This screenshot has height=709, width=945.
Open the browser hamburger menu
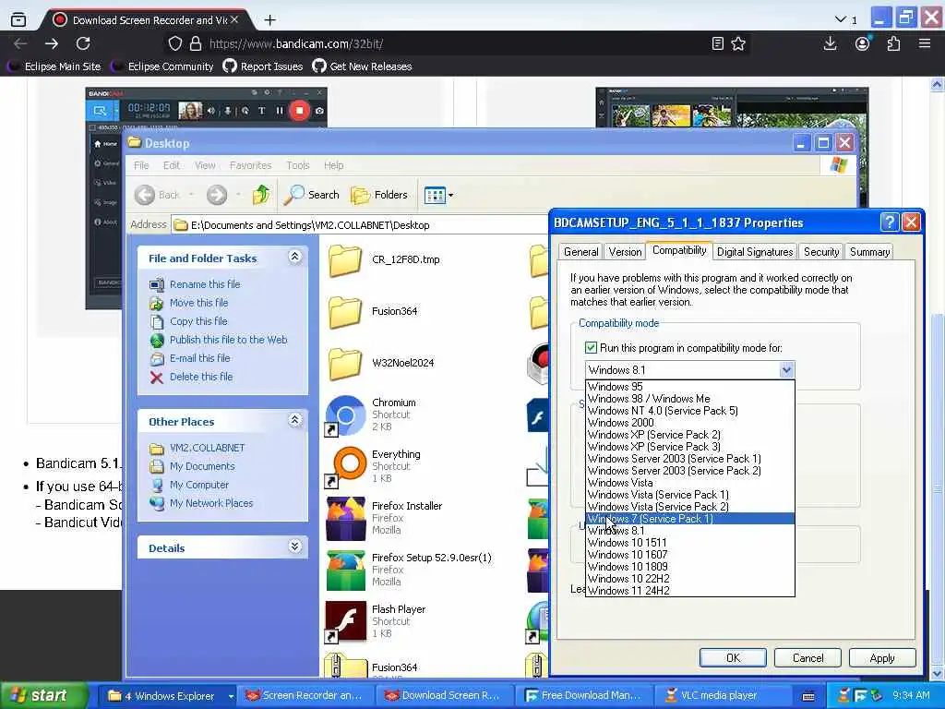pos(925,43)
